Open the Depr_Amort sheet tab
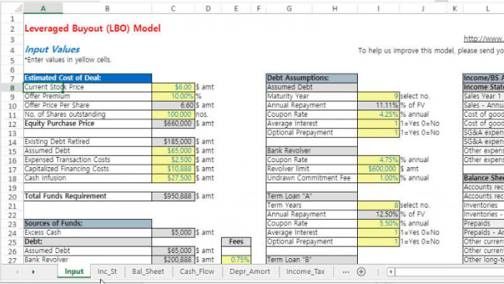The height and width of the screenshot is (284, 504). (250, 272)
